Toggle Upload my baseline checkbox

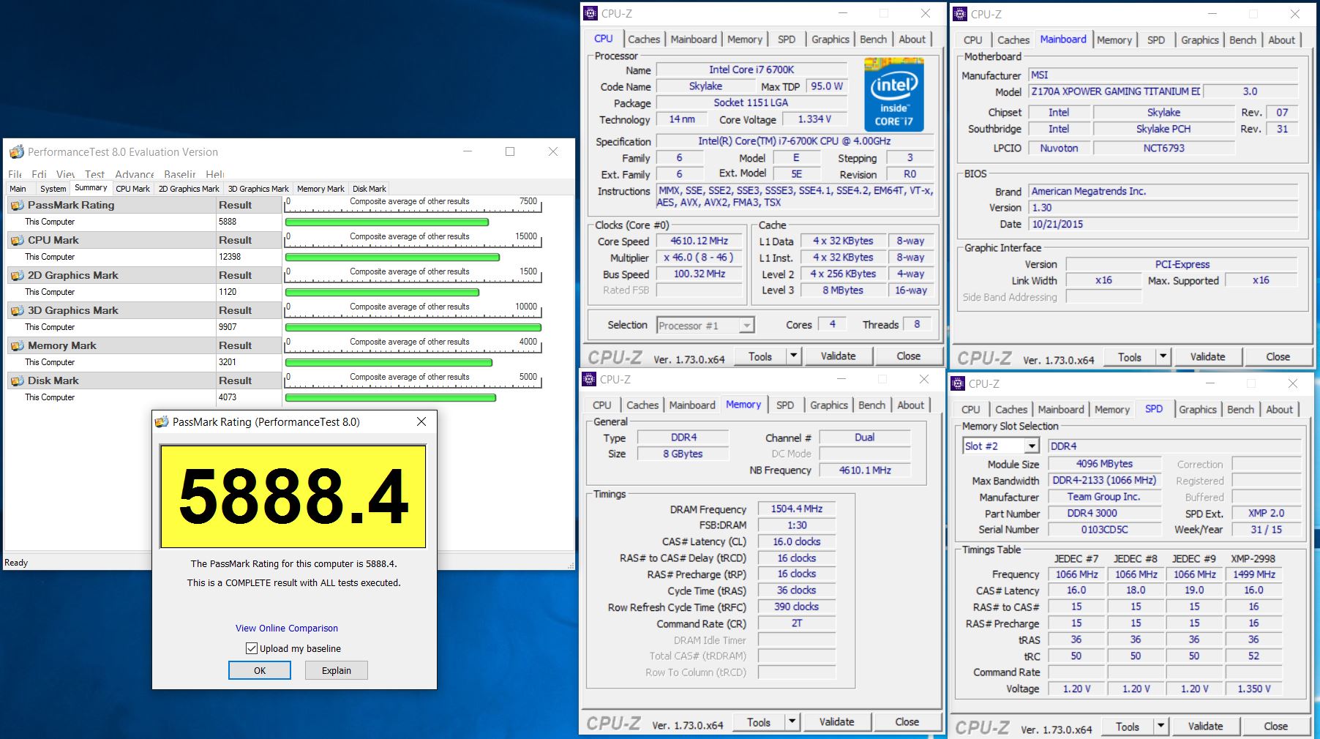[252, 648]
